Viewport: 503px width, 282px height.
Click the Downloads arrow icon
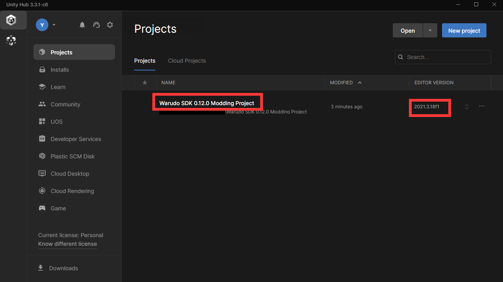click(x=40, y=268)
